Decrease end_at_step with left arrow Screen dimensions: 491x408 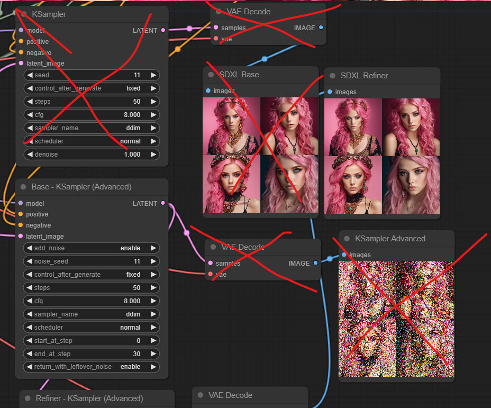click(30, 354)
